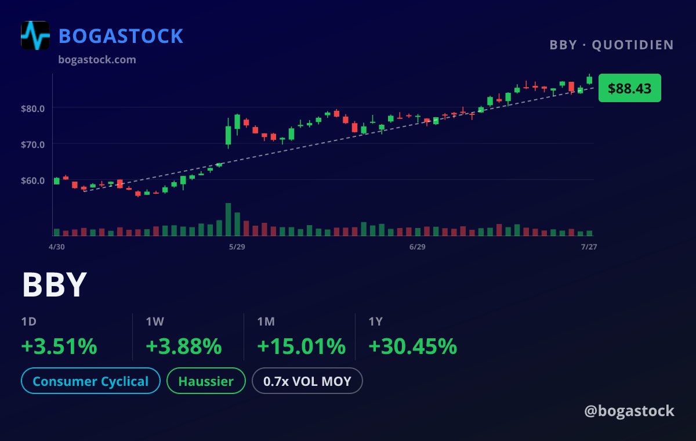Click the tallest green volume bar

click(x=229, y=219)
